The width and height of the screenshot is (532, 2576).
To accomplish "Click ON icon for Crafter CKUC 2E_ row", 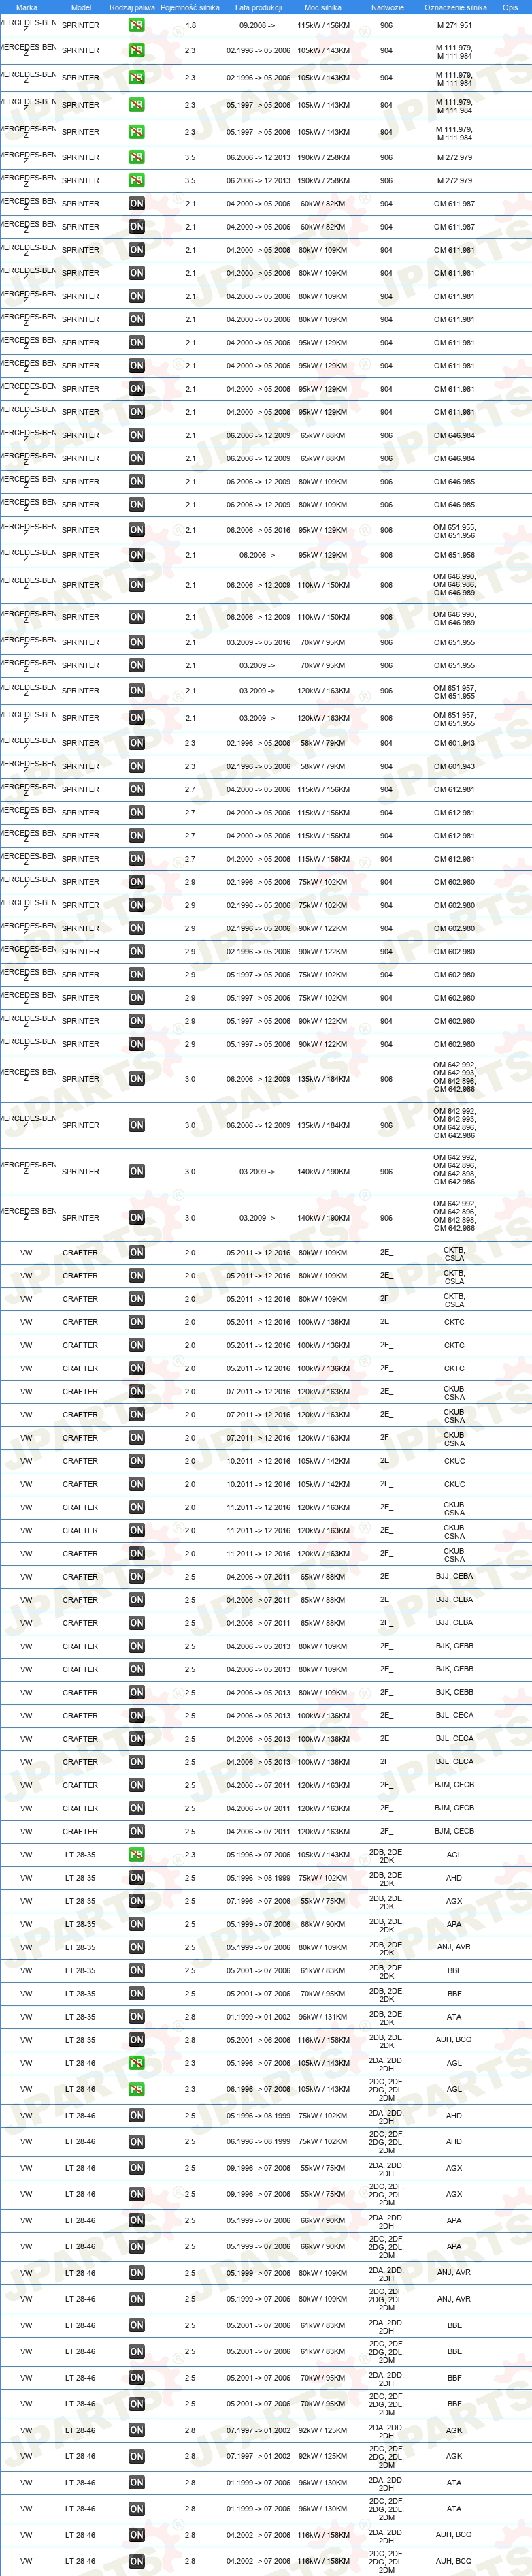I will [137, 1461].
